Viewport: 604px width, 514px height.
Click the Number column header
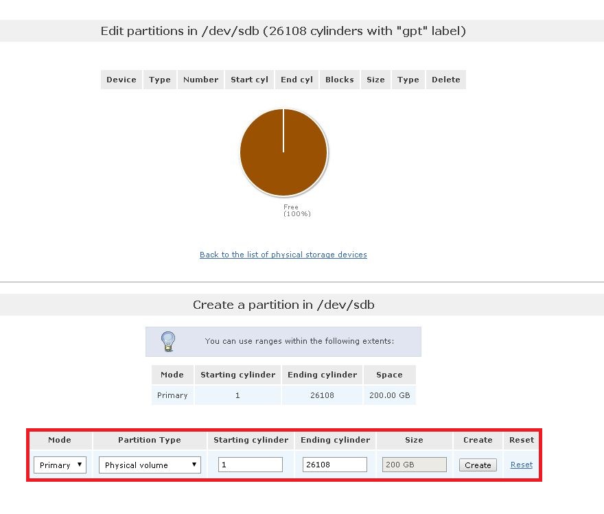tap(200, 80)
